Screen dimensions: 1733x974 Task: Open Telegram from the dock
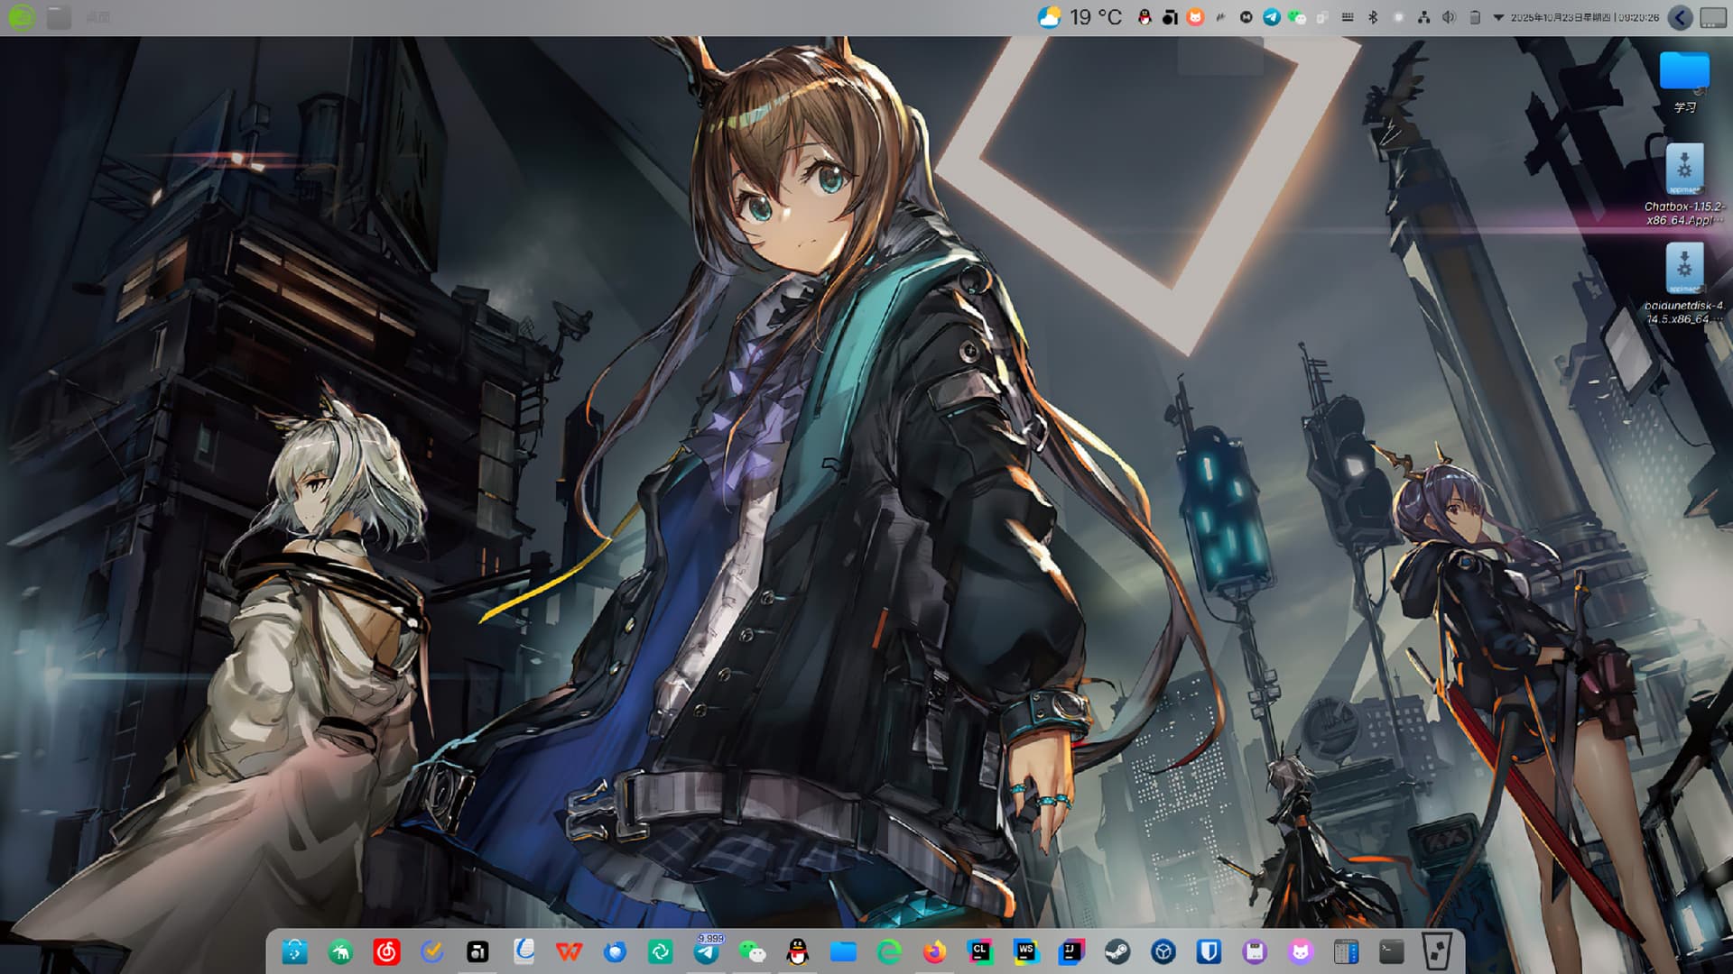click(706, 952)
